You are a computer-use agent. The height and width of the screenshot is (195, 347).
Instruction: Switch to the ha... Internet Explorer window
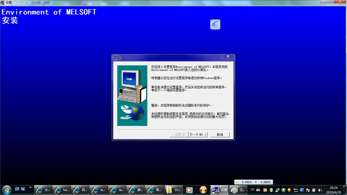tap(62, 190)
